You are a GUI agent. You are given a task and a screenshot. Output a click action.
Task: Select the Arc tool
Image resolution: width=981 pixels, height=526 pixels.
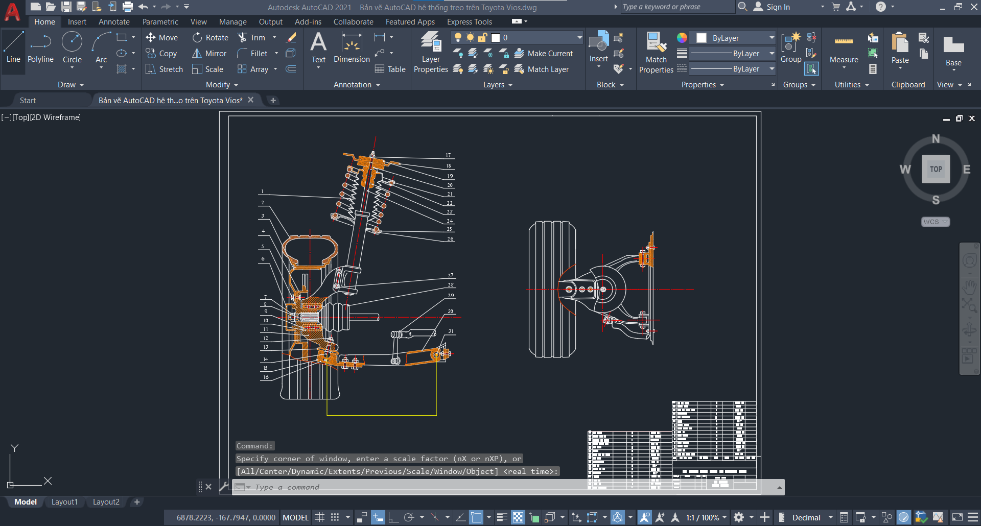pyautogui.click(x=101, y=47)
